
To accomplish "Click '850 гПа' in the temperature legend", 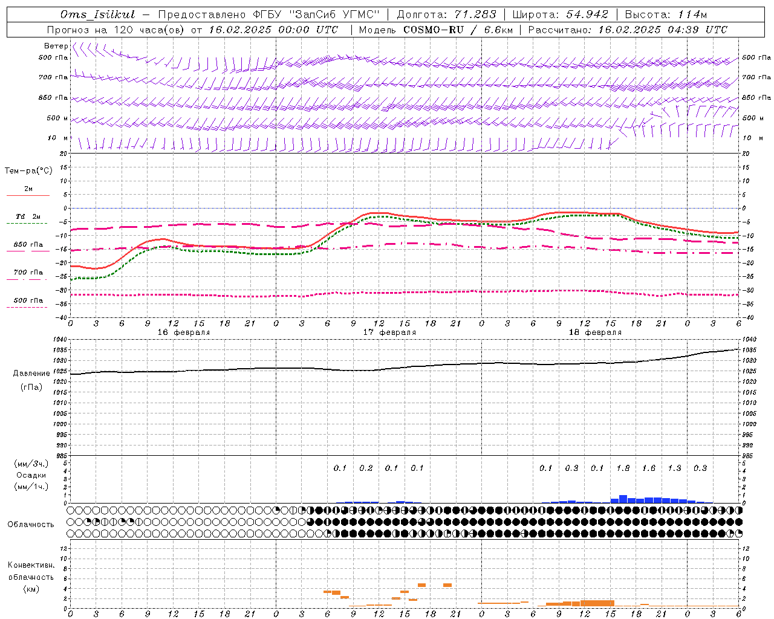I will pos(28,245).
